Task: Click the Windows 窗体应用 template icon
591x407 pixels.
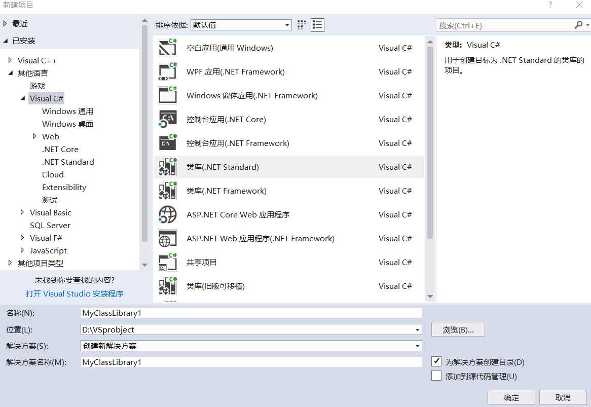Action: tap(168, 95)
